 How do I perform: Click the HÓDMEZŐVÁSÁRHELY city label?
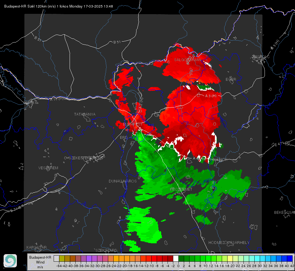[x=229, y=243]
